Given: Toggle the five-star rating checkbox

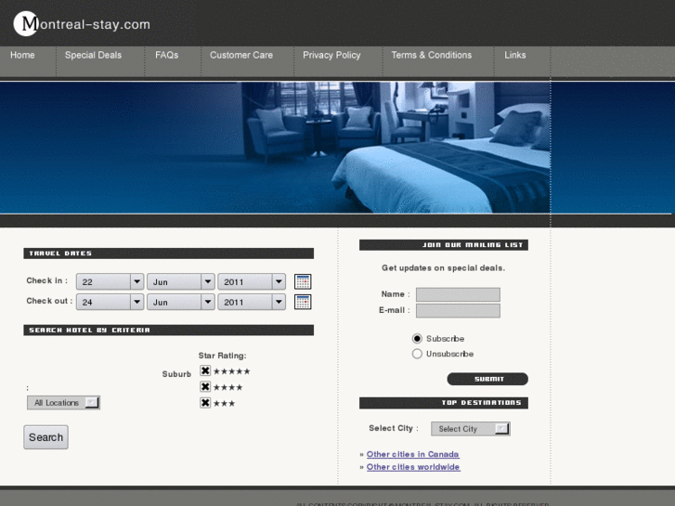Looking at the screenshot, I should point(205,371).
